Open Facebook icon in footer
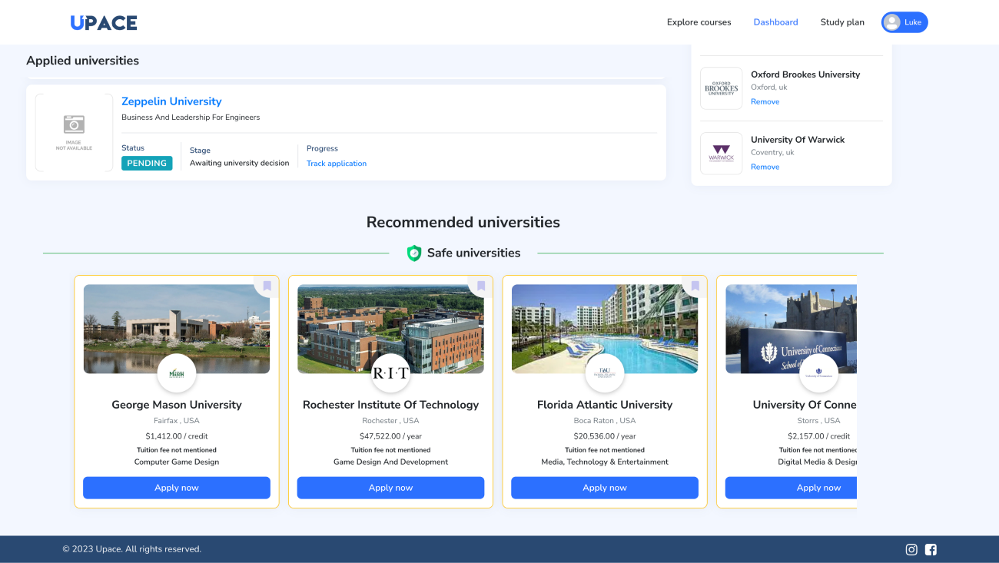The image size is (999, 563). pyautogui.click(x=931, y=549)
